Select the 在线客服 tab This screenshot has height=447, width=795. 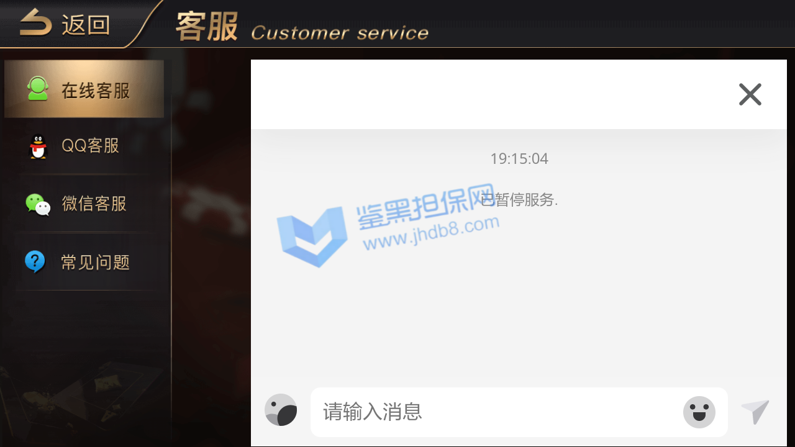tap(84, 89)
